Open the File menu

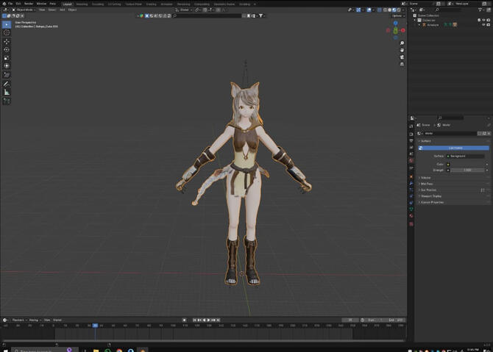coord(10,4)
